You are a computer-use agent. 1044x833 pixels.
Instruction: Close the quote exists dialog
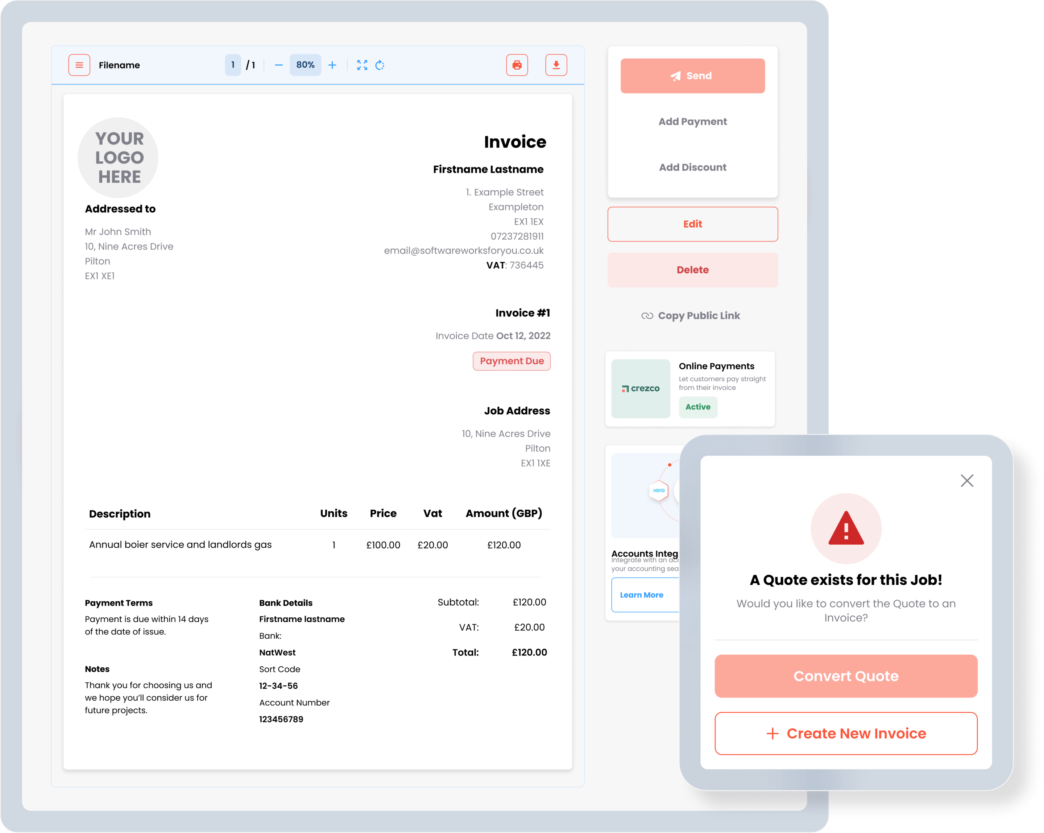pos(966,480)
